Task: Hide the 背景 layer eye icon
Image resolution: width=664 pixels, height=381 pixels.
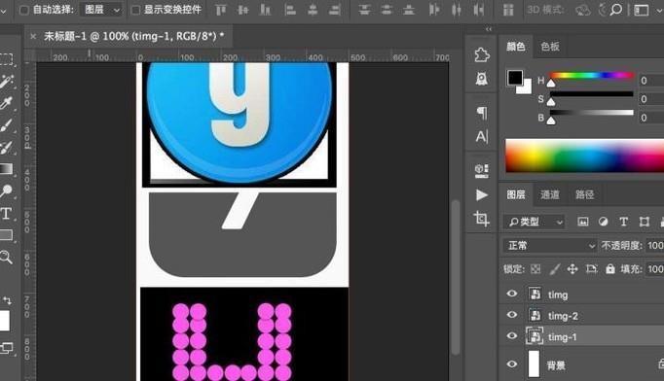Action: [511, 364]
